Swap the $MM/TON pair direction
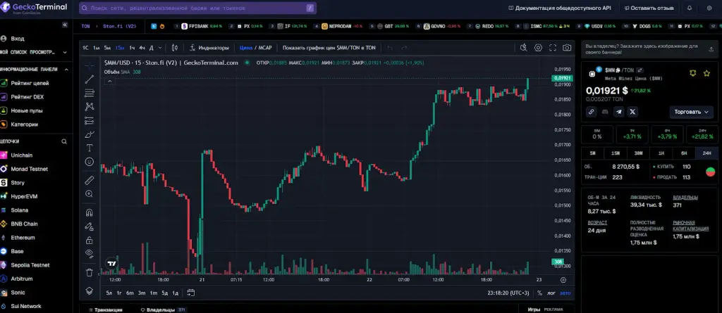Image resolution: width=722 pixels, height=313 pixels. pyautogui.click(x=640, y=70)
